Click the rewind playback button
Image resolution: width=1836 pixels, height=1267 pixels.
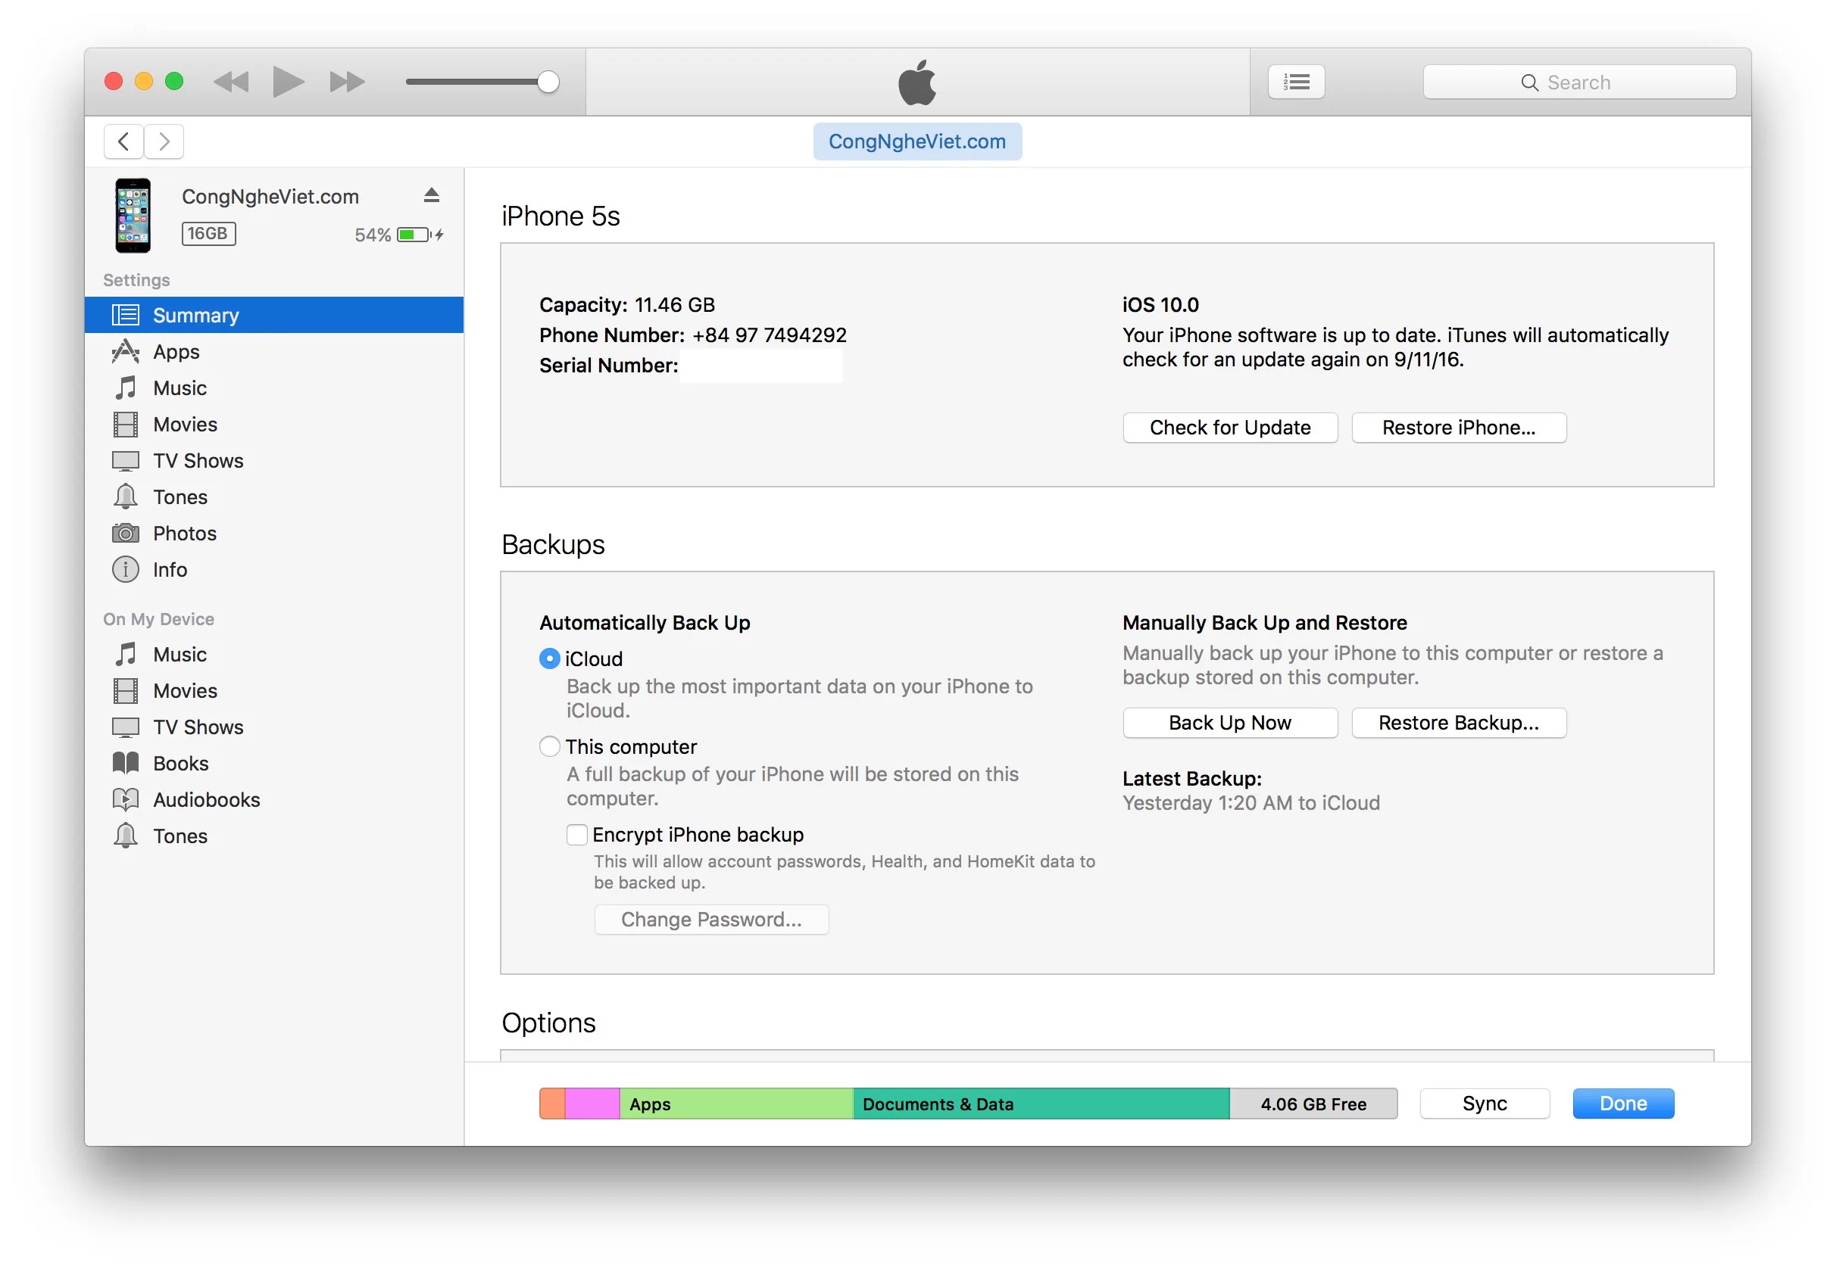point(231,82)
